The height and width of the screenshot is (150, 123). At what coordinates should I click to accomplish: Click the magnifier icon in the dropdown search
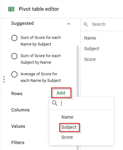55,103
